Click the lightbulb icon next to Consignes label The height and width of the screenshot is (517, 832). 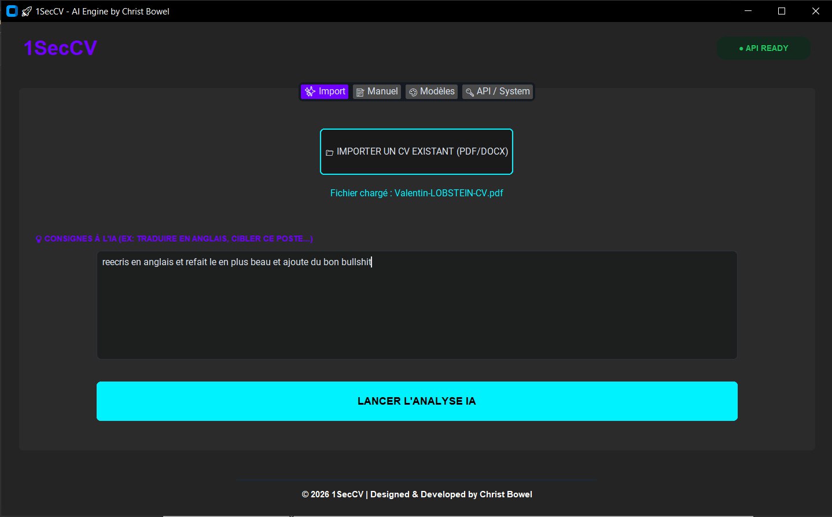click(x=38, y=239)
